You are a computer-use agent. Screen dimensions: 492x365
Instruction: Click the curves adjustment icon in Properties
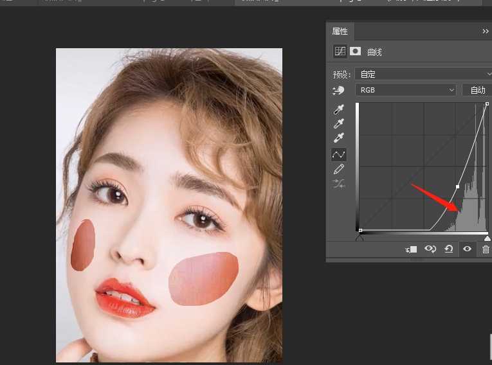click(340, 51)
